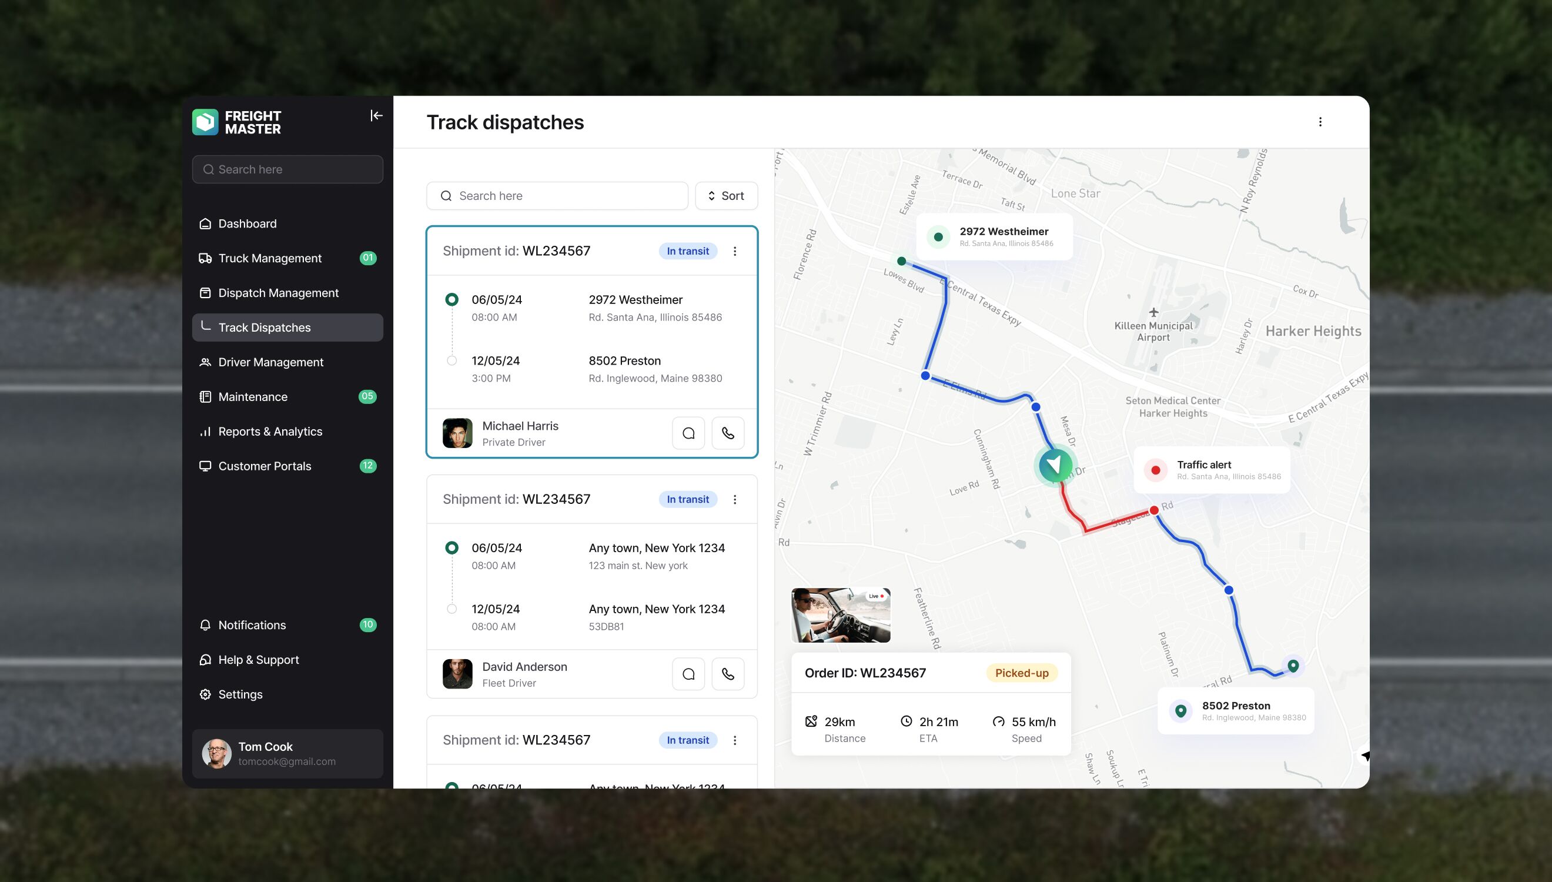Click the Freight Master logo icon
The height and width of the screenshot is (882, 1552).
(205, 122)
